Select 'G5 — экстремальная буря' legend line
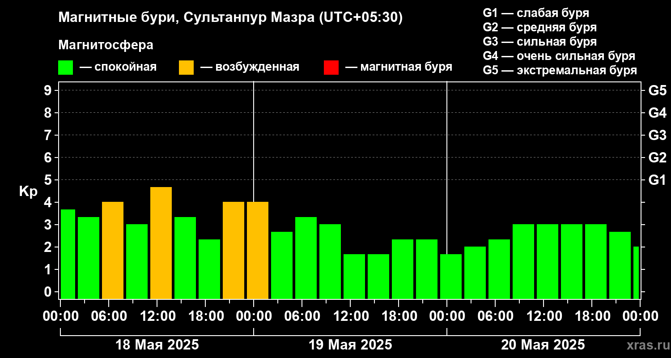This screenshot has width=671, height=358. 560,71
